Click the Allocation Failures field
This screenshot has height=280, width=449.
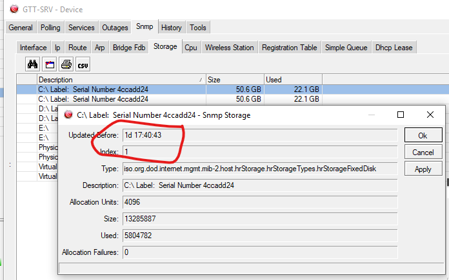pyautogui.click(x=260, y=252)
